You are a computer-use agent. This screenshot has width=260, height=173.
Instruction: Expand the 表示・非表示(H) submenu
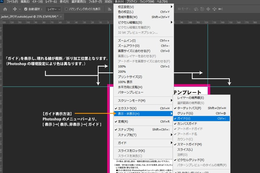[x=144, y=113]
